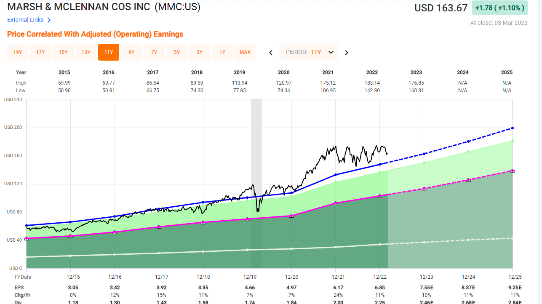542x304 pixels.
Task: Click the magenta triangle marker at 12/22
Action: [x=380, y=196]
